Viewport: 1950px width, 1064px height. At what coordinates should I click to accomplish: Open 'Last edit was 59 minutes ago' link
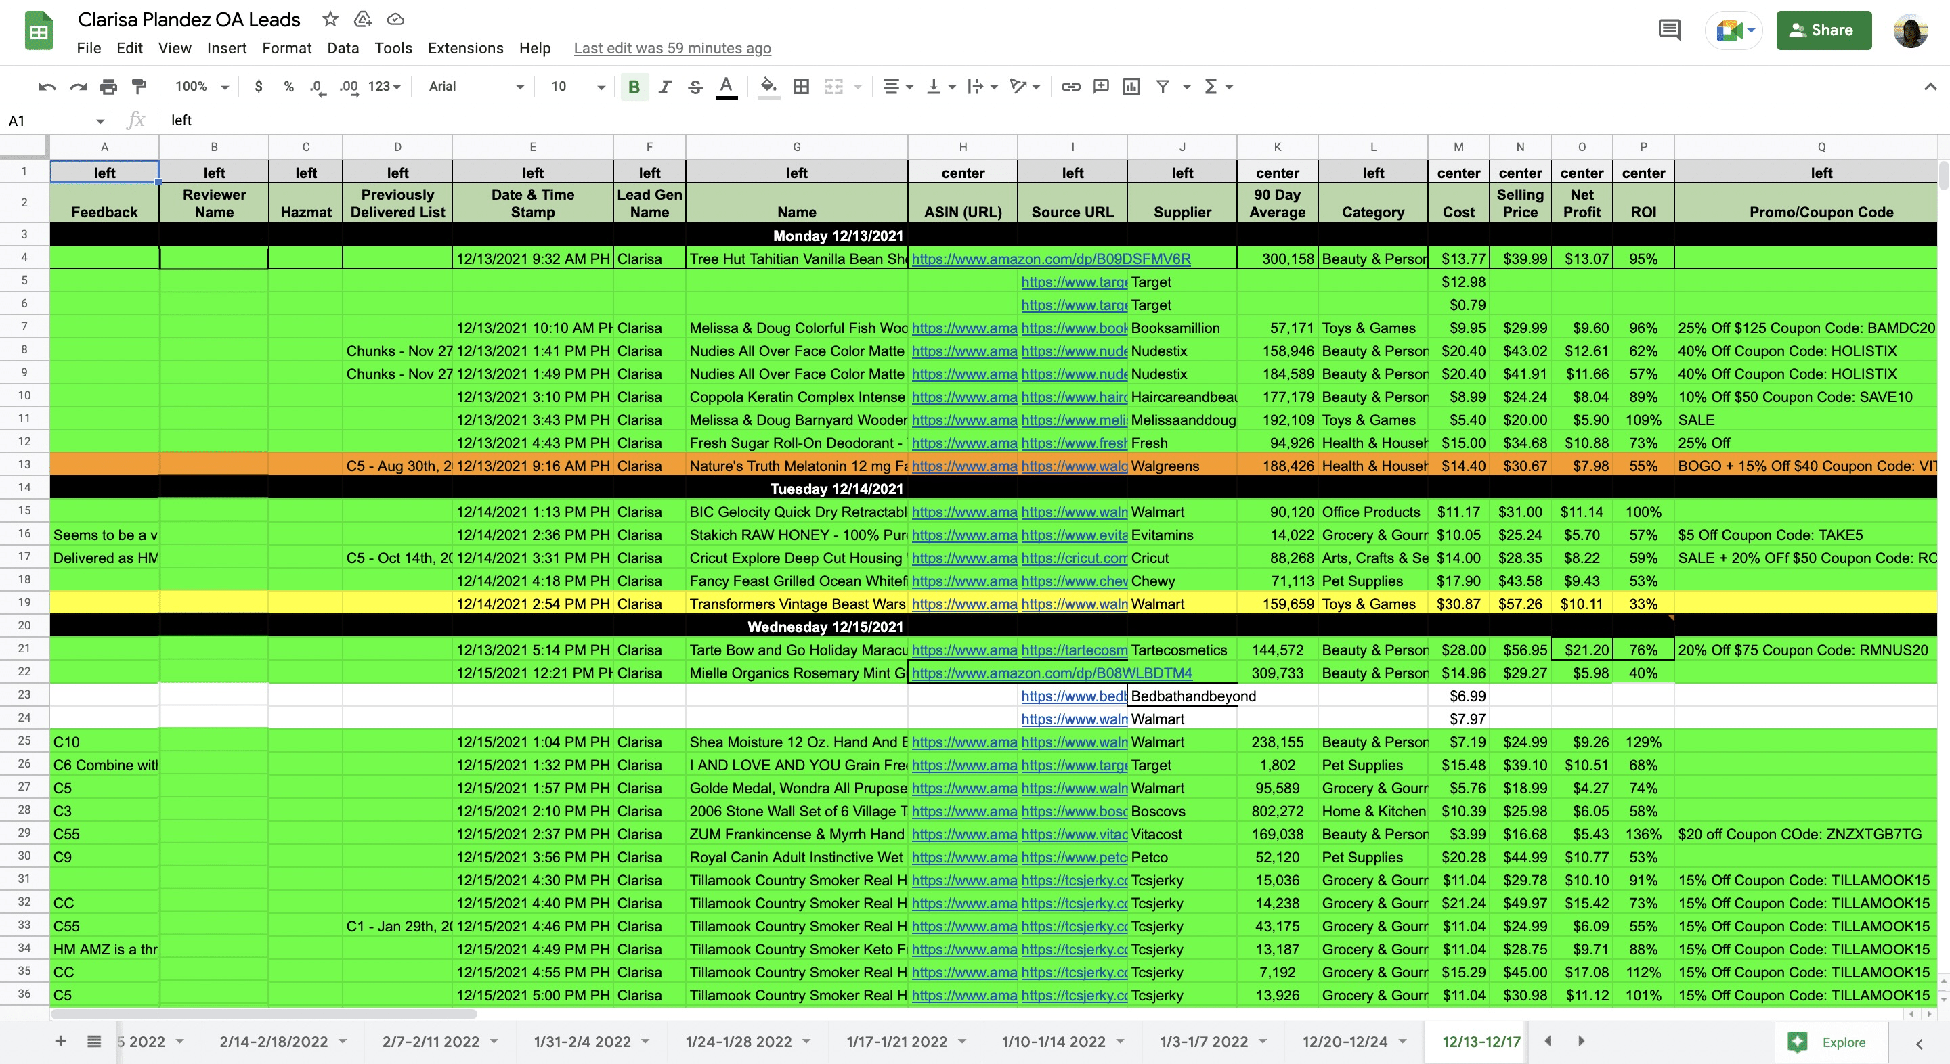[x=672, y=49]
